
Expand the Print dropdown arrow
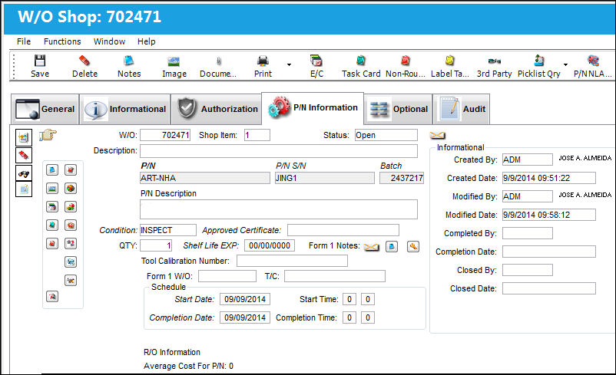pyautogui.click(x=289, y=64)
